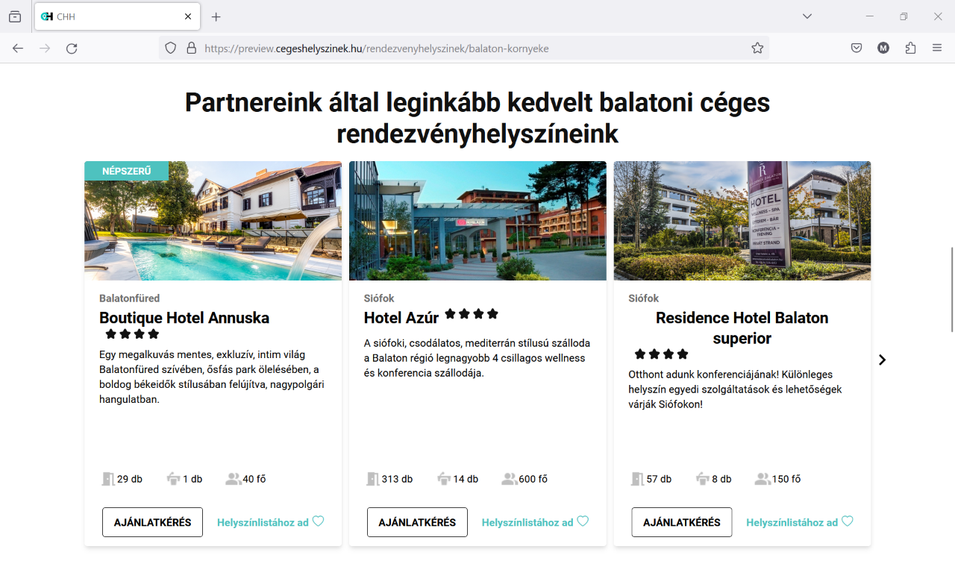Image resolution: width=955 pixels, height=561 pixels.
Task: Select the CHH tab
Action: pyautogui.click(x=117, y=16)
